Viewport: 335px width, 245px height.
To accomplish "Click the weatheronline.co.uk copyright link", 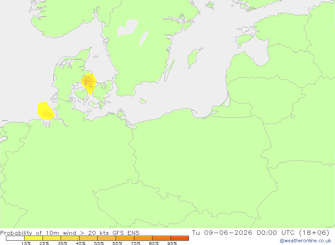I will click(306, 241).
